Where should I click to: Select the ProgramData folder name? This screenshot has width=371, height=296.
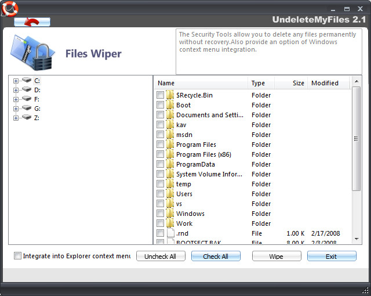click(196, 164)
